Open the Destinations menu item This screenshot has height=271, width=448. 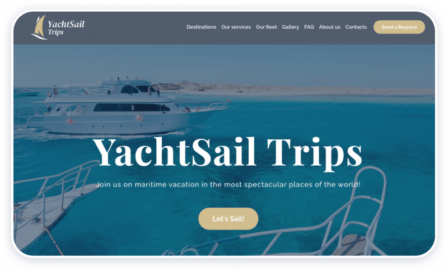click(202, 27)
